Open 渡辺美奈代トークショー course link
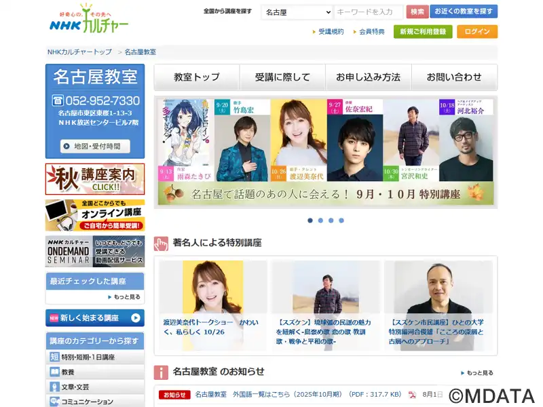 tap(211, 327)
